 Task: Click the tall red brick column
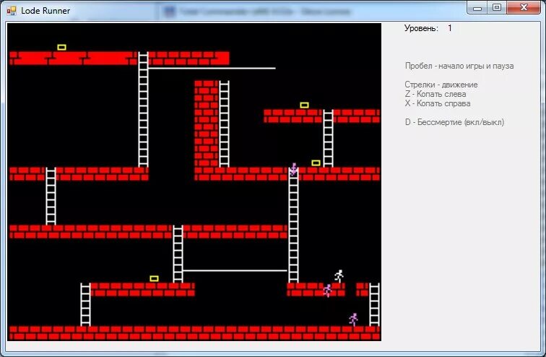click(x=206, y=124)
